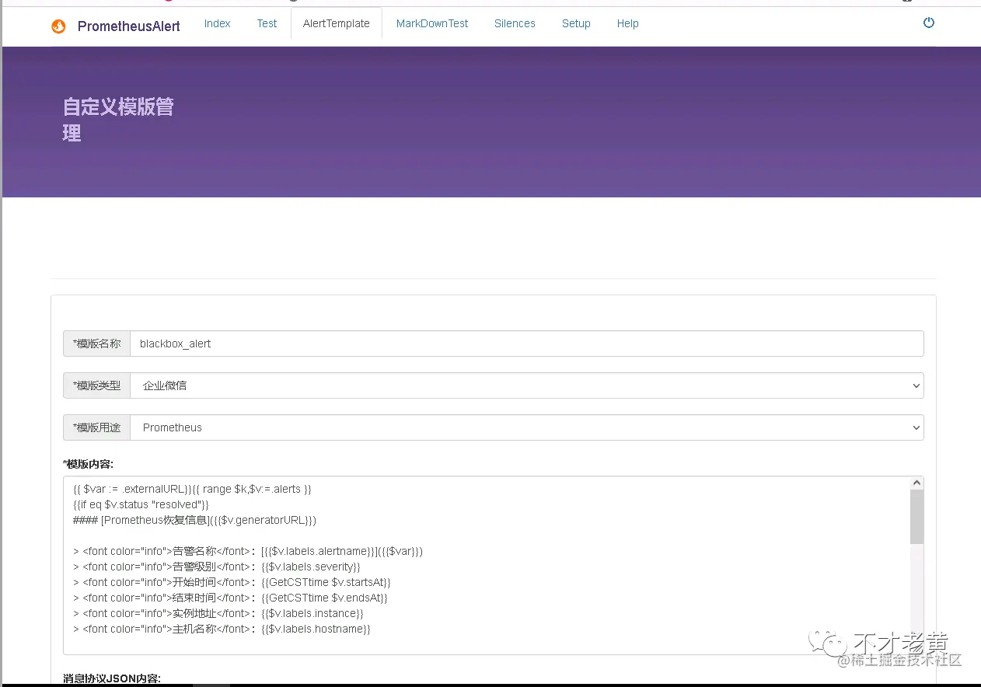
Task: Click the 主机名称 template line
Action: coord(222,629)
